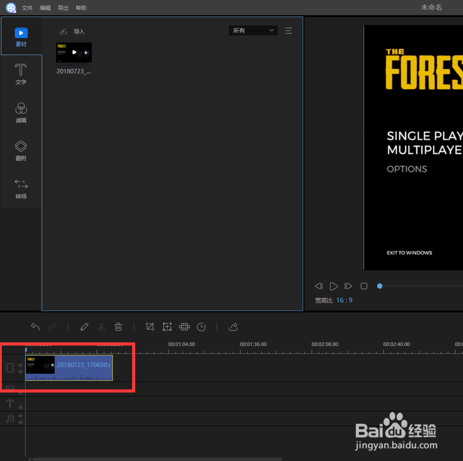Open the 文件 menu
The image size is (463, 461).
click(27, 8)
